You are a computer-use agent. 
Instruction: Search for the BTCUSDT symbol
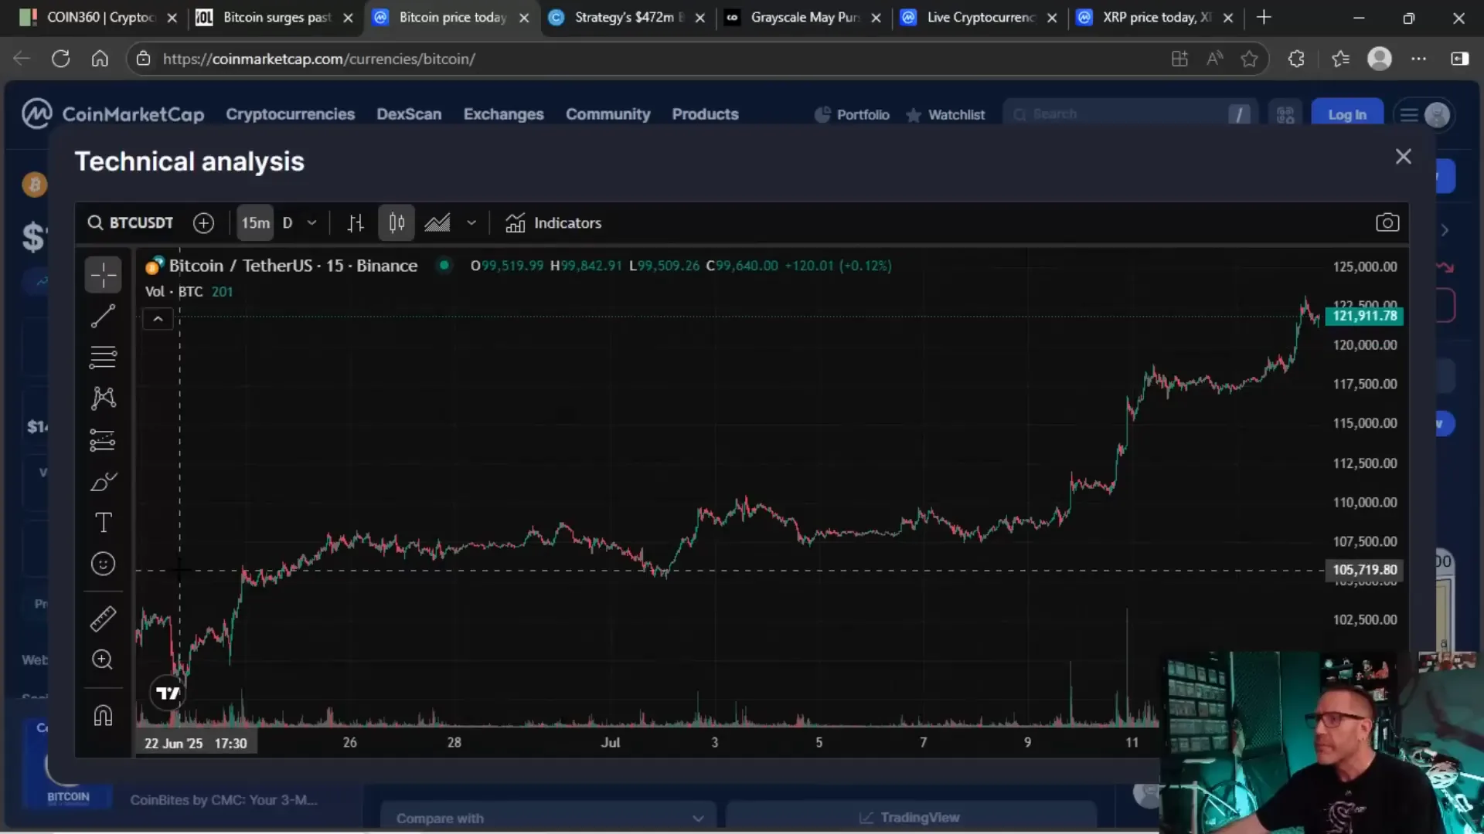[131, 223]
